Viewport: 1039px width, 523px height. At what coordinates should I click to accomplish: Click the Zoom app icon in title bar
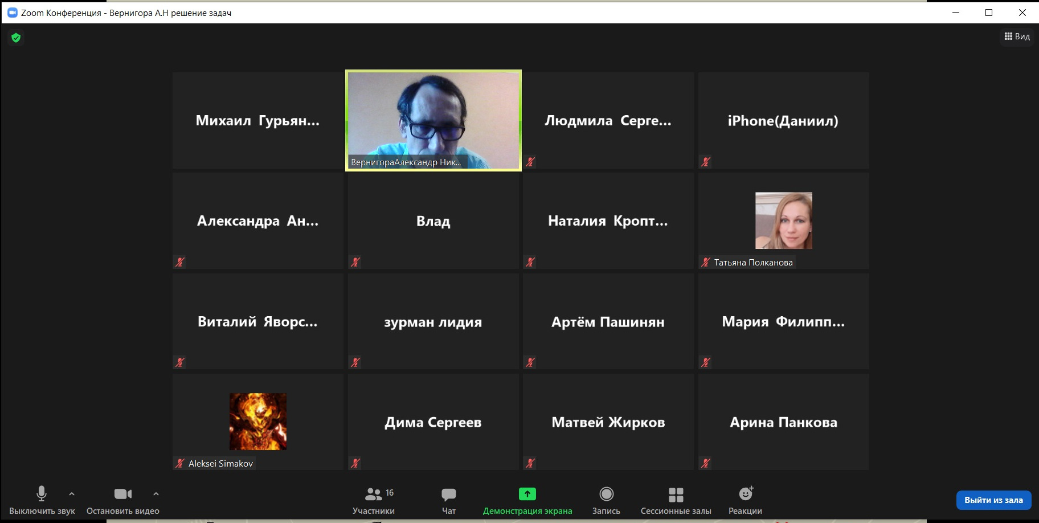pos(12,13)
